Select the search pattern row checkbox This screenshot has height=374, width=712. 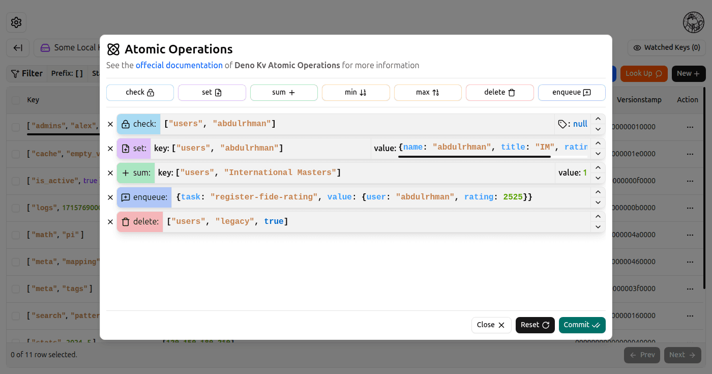point(16,315)
